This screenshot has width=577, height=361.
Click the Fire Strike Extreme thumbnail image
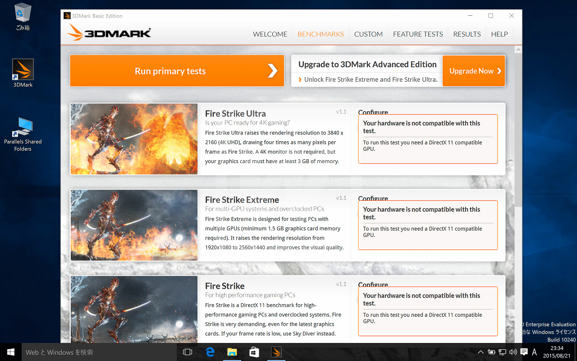point(134,225)
